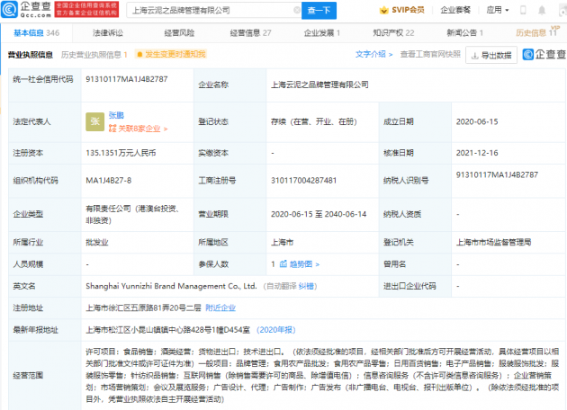Switch to 经营信息 tab
This screenshot has width=567, height=410.
pos(250,33)
